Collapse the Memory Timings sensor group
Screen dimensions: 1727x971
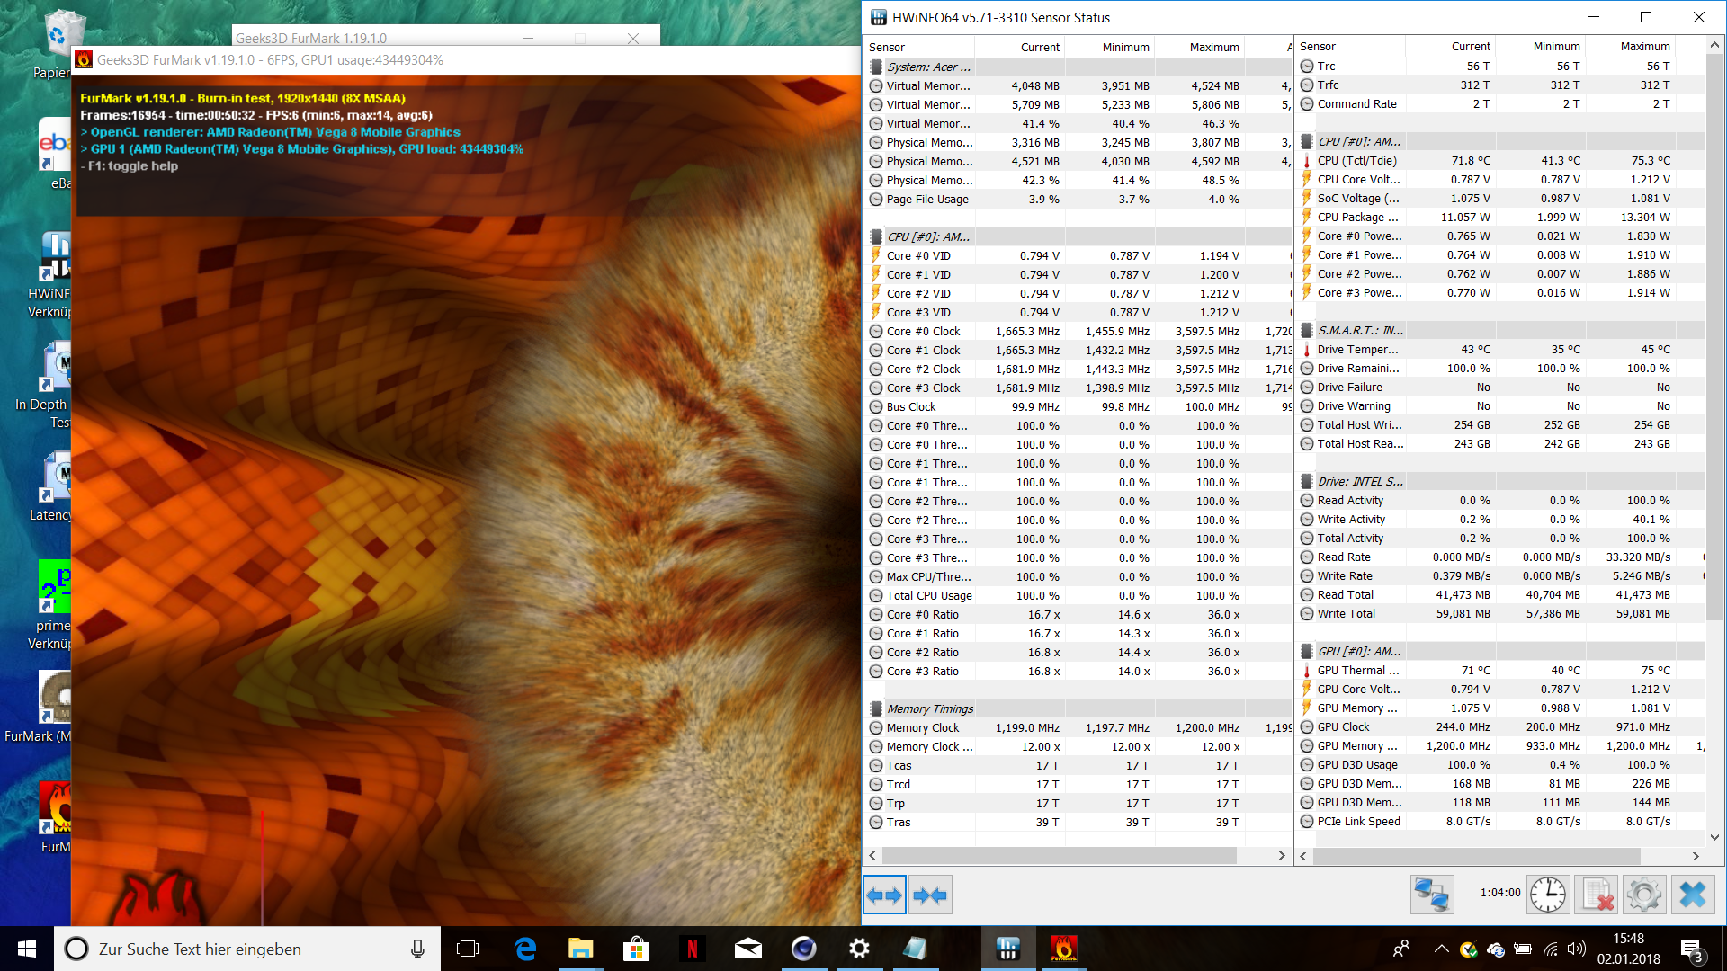pyautogui.click(x=929, y=708)
